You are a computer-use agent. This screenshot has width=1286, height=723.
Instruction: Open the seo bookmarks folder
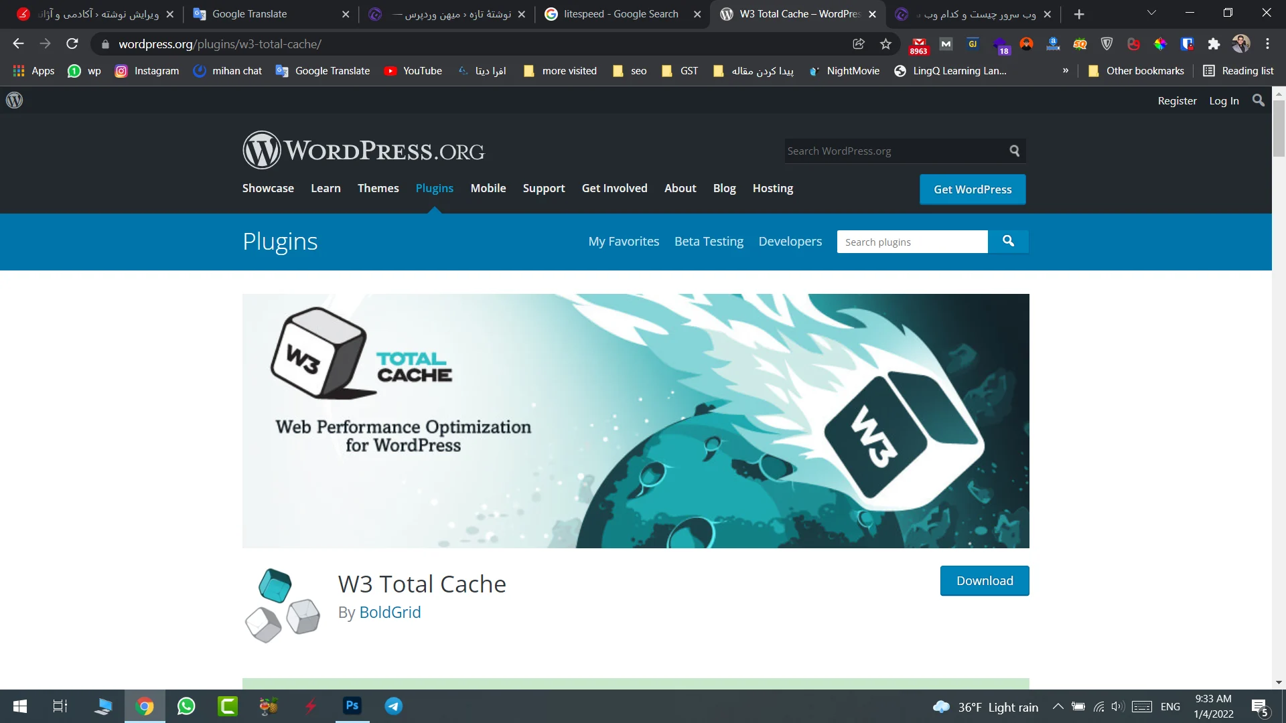[x=630, y=71]
